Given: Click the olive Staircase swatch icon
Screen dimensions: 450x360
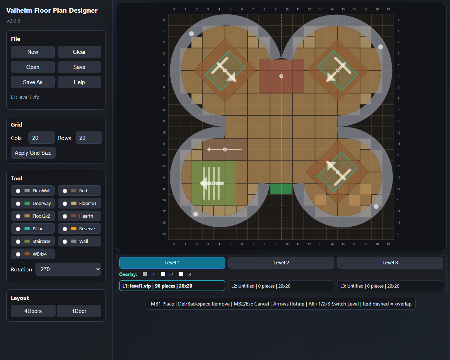Looking at the screenshot, I should (x=27, y=241).
